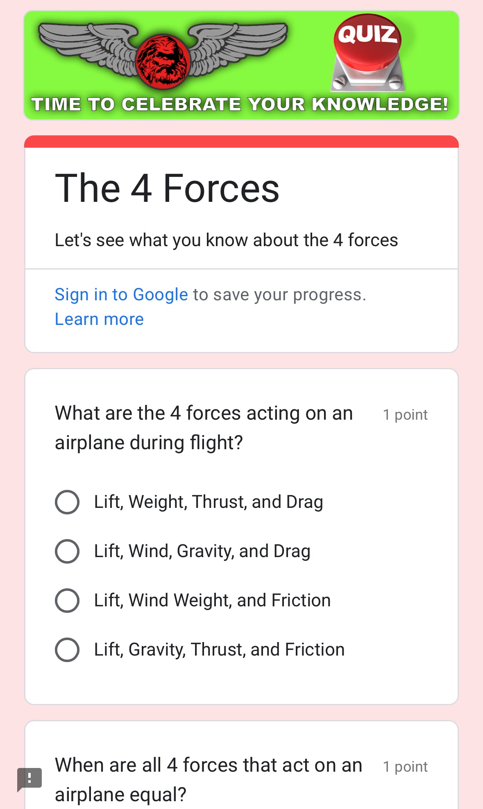Click the "Lift, Weight, Thrust, and Drag" label text

tap(209, 502)
